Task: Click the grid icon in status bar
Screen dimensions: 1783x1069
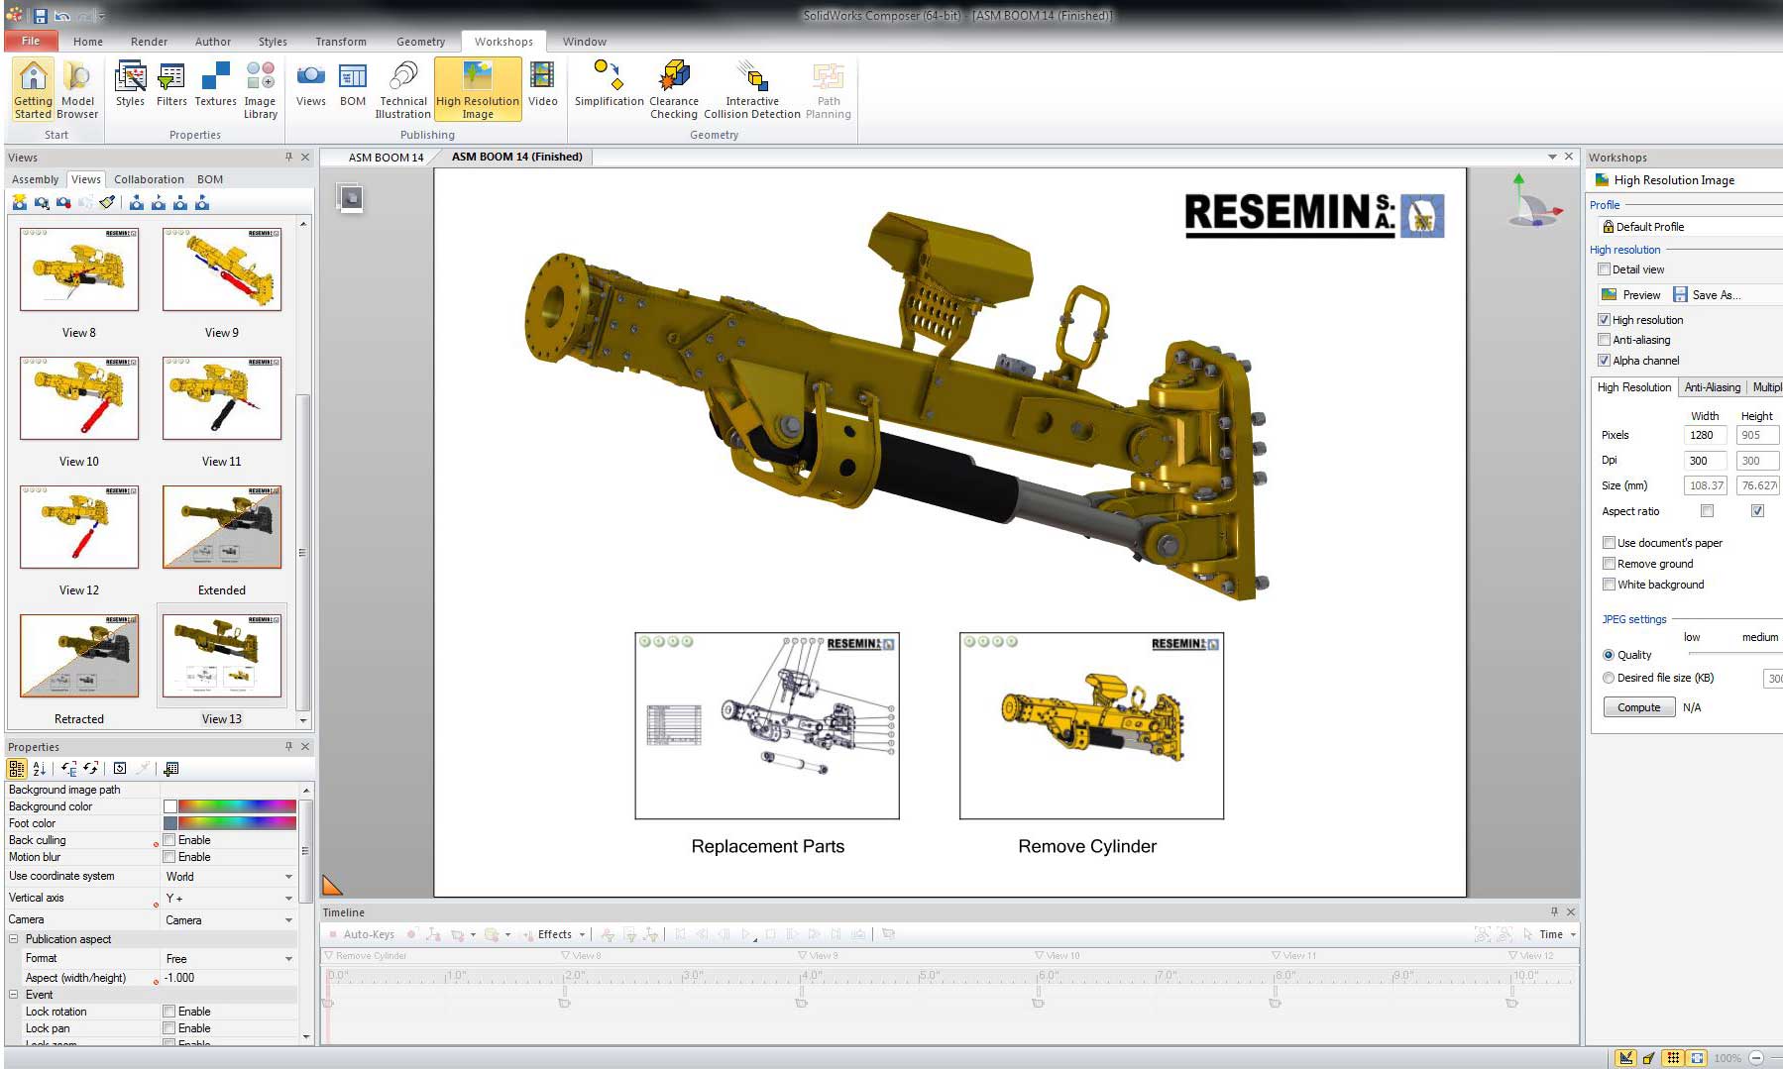Action: click(x=1673, y=1057)
